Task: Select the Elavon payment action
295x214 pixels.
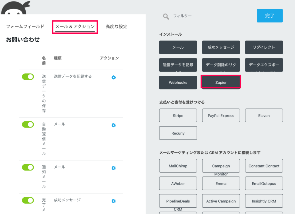Action: tap(264, 116)
